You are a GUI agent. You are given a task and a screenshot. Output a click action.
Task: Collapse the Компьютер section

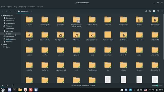(2, 15)
